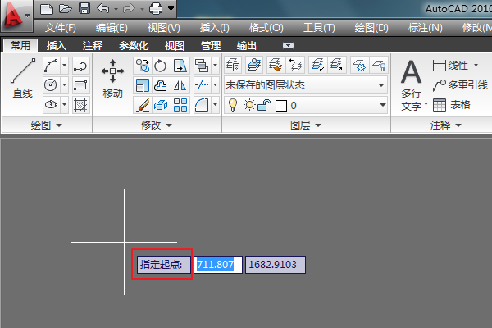
Task: Select the Rectangle tool
Action: (80, 85)
